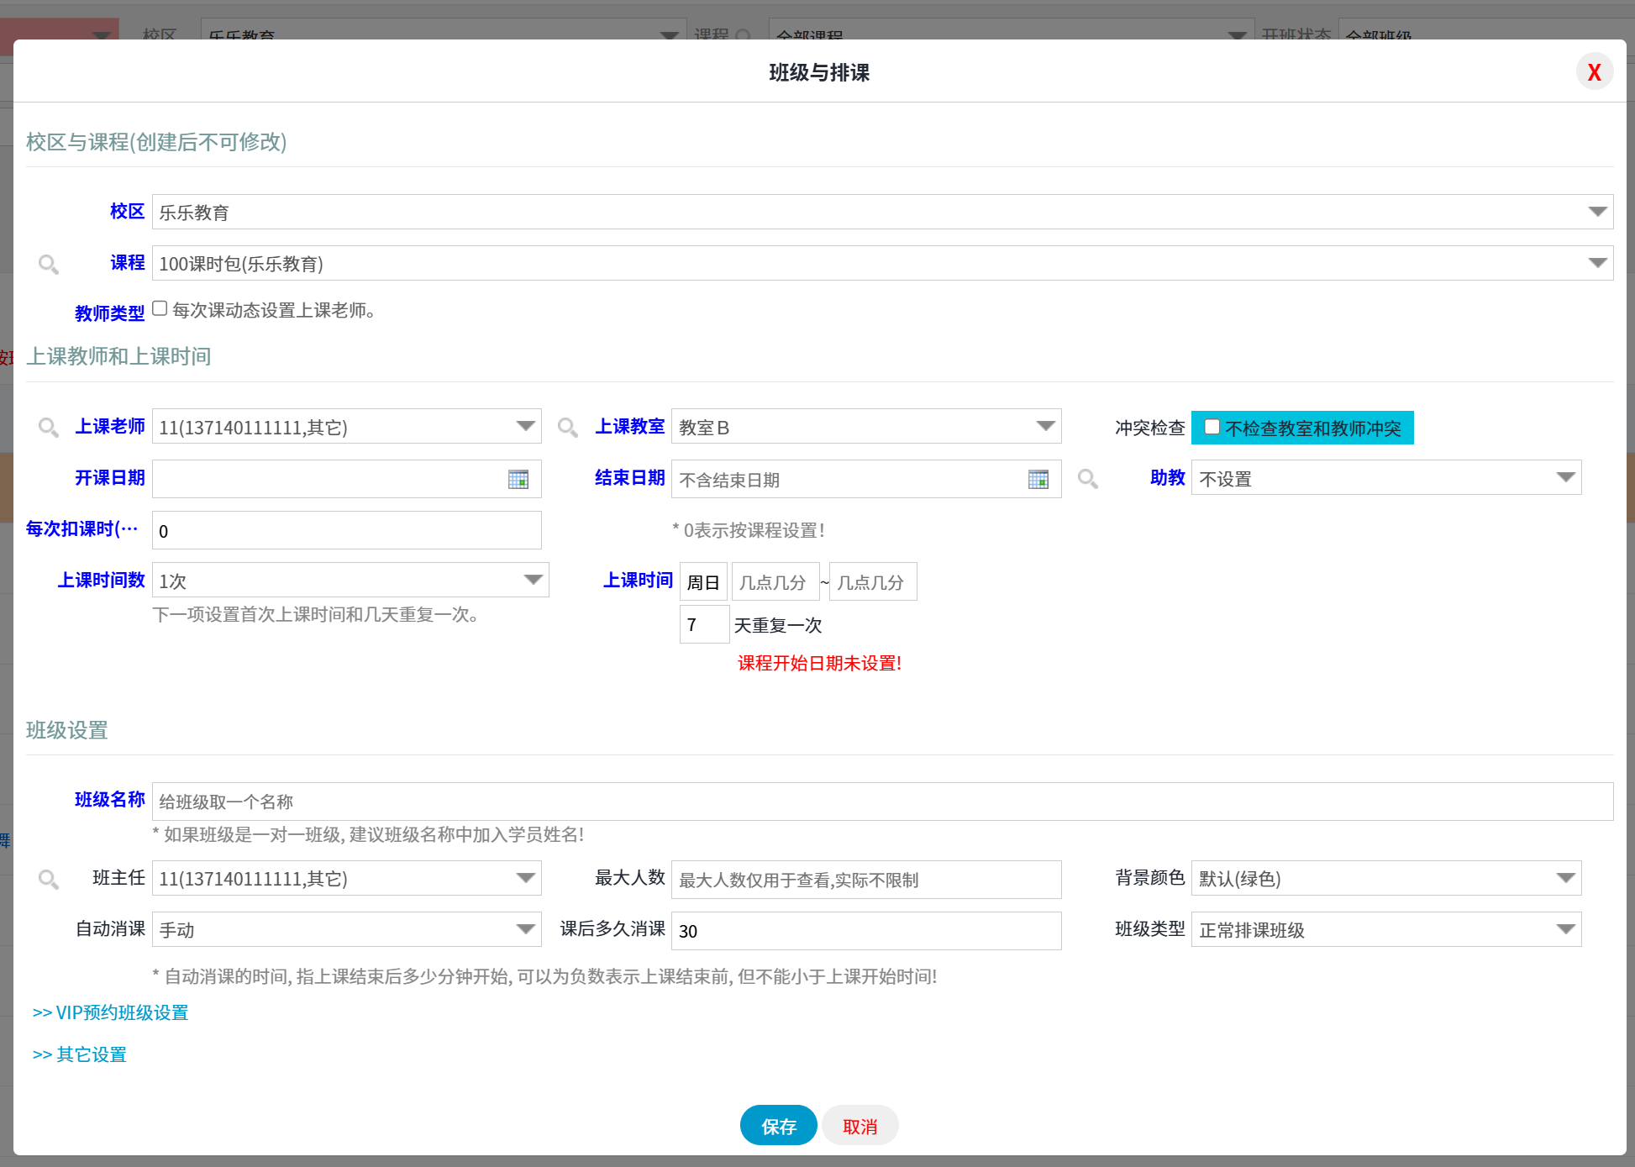This screenshot has width=1635, height=1167.
Task: Open the calendar picker for 结束日期
Action: coord(1038,479)
